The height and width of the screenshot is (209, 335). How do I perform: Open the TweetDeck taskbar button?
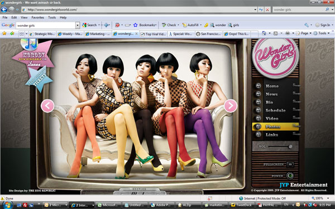pos(242,205)
